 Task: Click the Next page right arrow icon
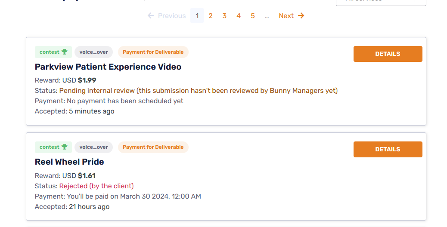[x=301, y=16]
